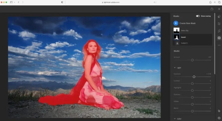Click the browser address bar
222x121 pixels.
[x=111, y=2]
